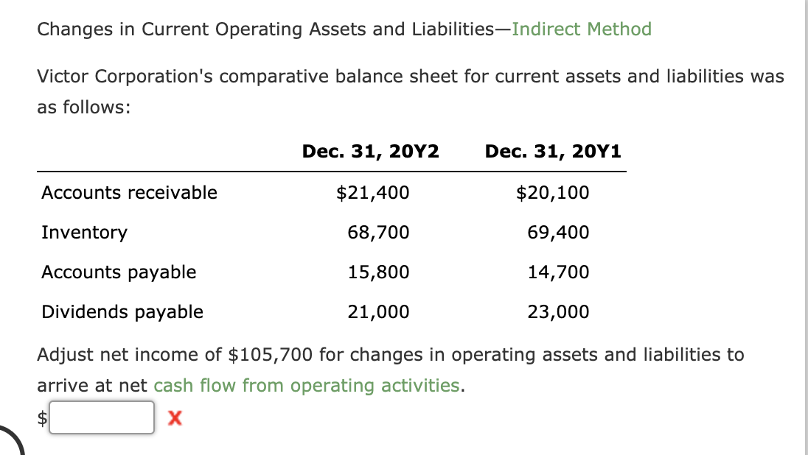Click the dollar sign label beside the answer box
The height and width of the screenshot is (455, 808).
41,418
